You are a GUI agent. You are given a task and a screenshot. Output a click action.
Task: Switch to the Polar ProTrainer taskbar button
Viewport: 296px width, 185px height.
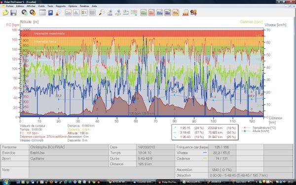169,182
